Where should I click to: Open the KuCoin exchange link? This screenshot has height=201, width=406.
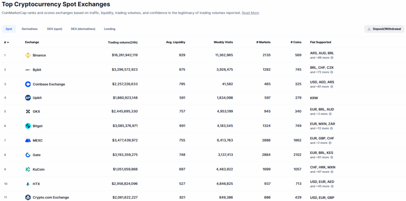[38, 169]
